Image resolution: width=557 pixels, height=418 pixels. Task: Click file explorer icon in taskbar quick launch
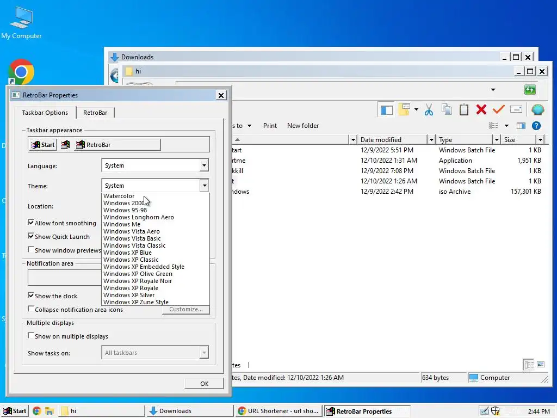[49, 411]
